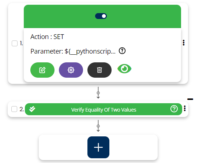Viewport: 199px width, 163px height.
Task: Click the double checkmark on step 2
Action: point(32,109)
